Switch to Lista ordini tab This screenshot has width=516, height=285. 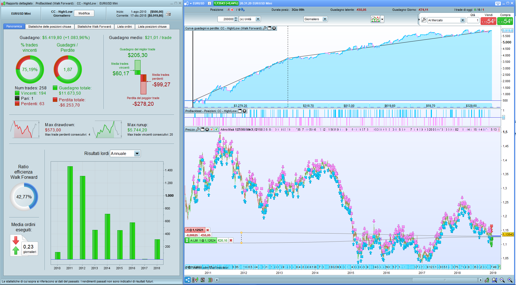click(125, 27)
